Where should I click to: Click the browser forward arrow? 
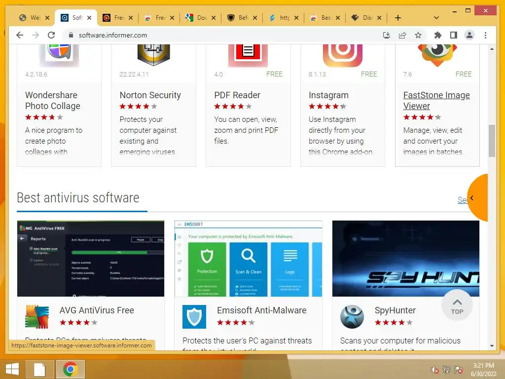36,35
